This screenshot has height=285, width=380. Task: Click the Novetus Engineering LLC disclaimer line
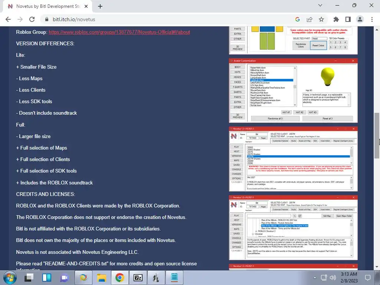77,252
